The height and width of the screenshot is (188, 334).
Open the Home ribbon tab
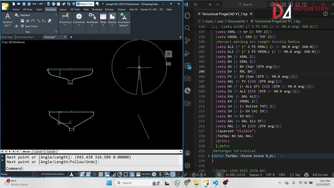click(16, 9)
